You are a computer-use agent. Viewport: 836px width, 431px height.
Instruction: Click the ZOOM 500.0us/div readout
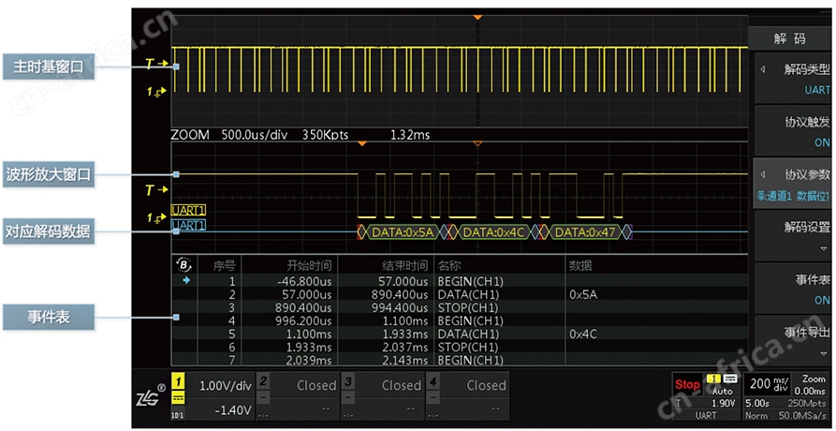229,135
